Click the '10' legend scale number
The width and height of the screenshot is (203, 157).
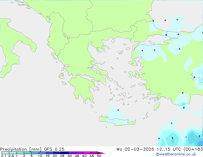point(40,156)
